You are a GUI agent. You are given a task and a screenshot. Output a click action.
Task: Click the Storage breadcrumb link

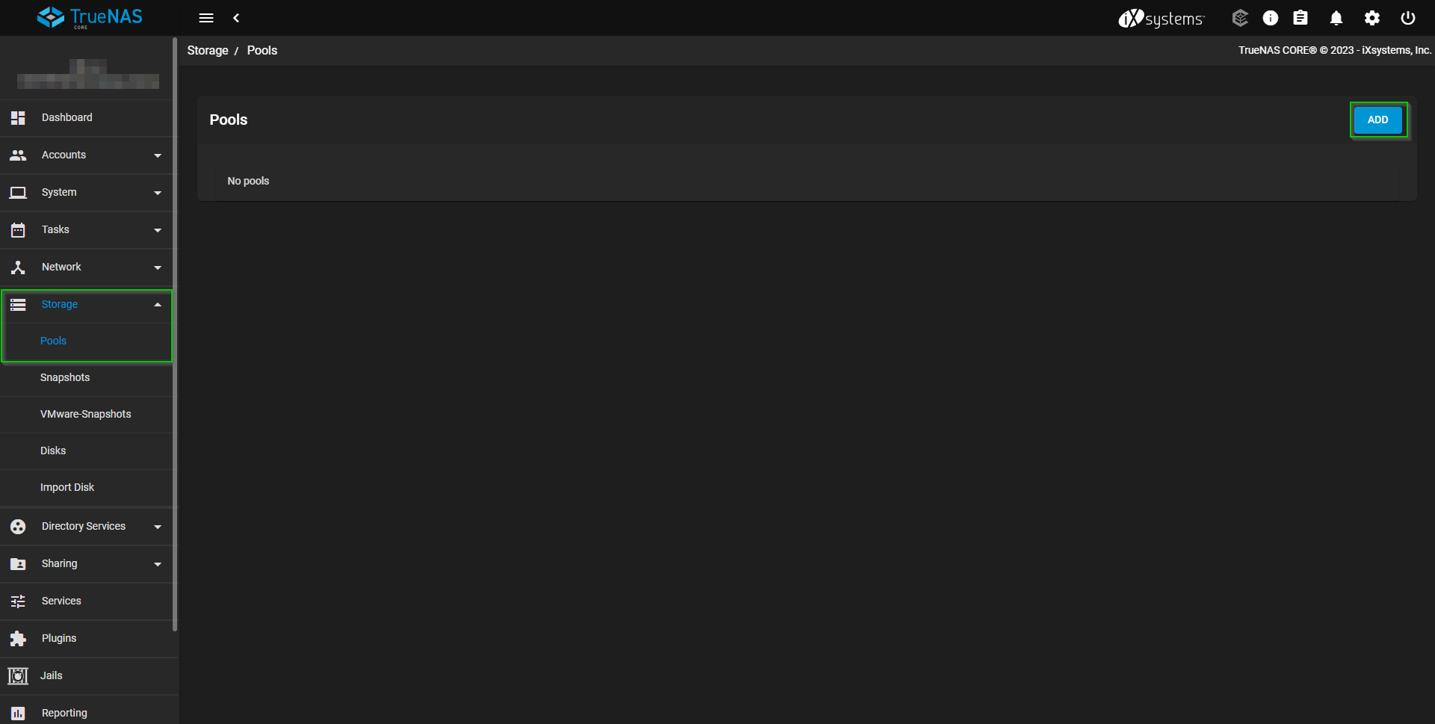(x=208, y=50)
